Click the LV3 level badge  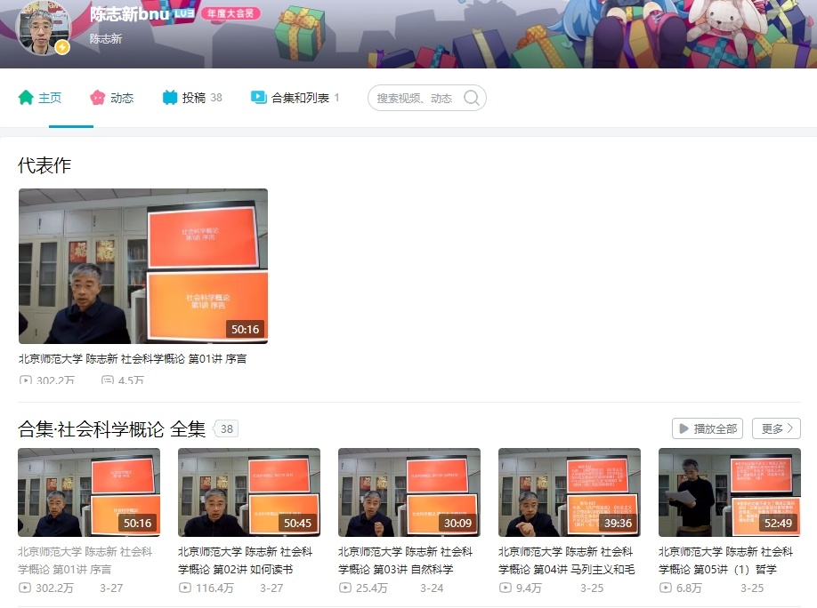tap(184, 14)
